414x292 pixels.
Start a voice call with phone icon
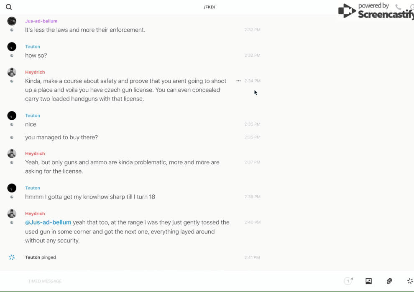[398, 7]
